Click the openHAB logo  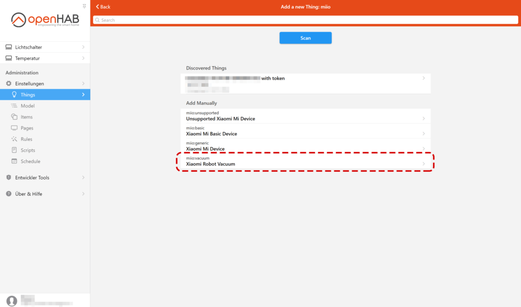pos(45,20)
